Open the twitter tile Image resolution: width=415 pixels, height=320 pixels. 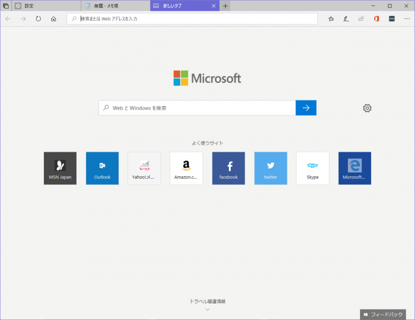[x=270, y=168]
